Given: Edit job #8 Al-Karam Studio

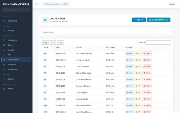Looking at the screenshot, I should click(138, 60).
